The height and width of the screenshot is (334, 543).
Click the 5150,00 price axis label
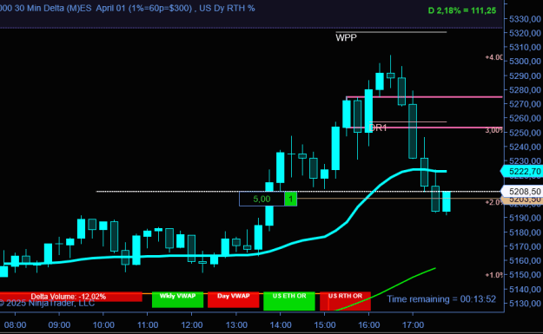(x=525, y=275)
